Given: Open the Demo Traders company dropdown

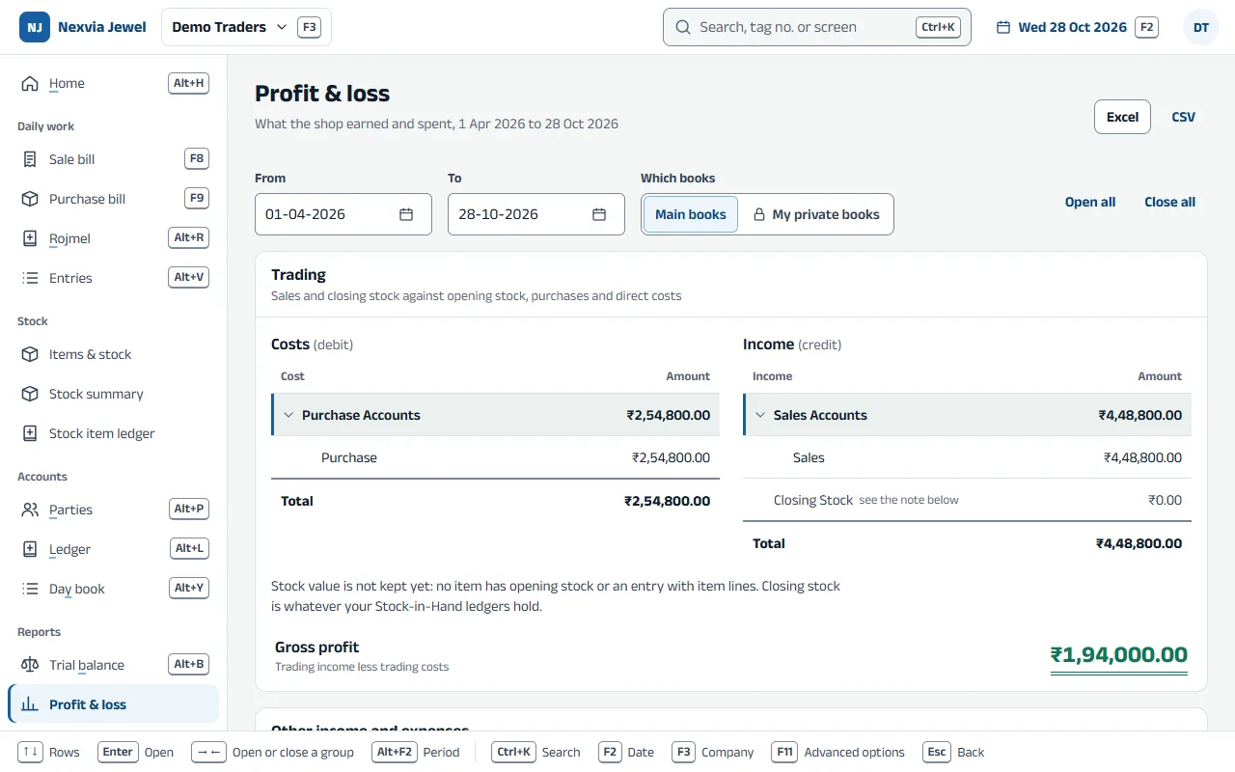Looking at the screenshot, I should tap(246, 27).
